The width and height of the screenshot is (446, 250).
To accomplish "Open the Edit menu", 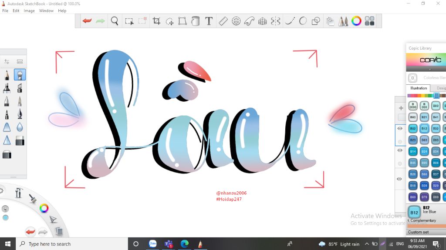I will point(16,11).
